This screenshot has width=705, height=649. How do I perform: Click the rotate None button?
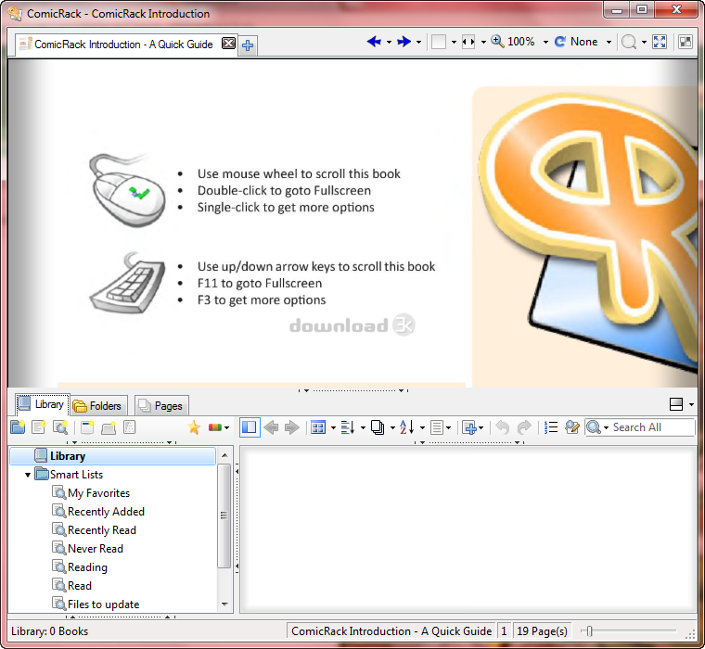coord(576,42)
